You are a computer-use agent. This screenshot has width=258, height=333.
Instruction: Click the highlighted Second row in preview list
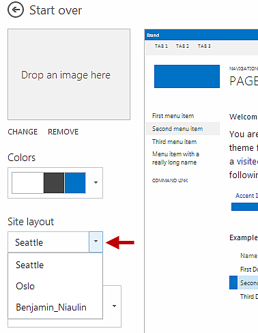[248, 283]
